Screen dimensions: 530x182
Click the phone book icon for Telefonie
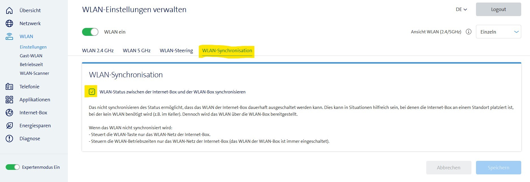coord(9,87)
